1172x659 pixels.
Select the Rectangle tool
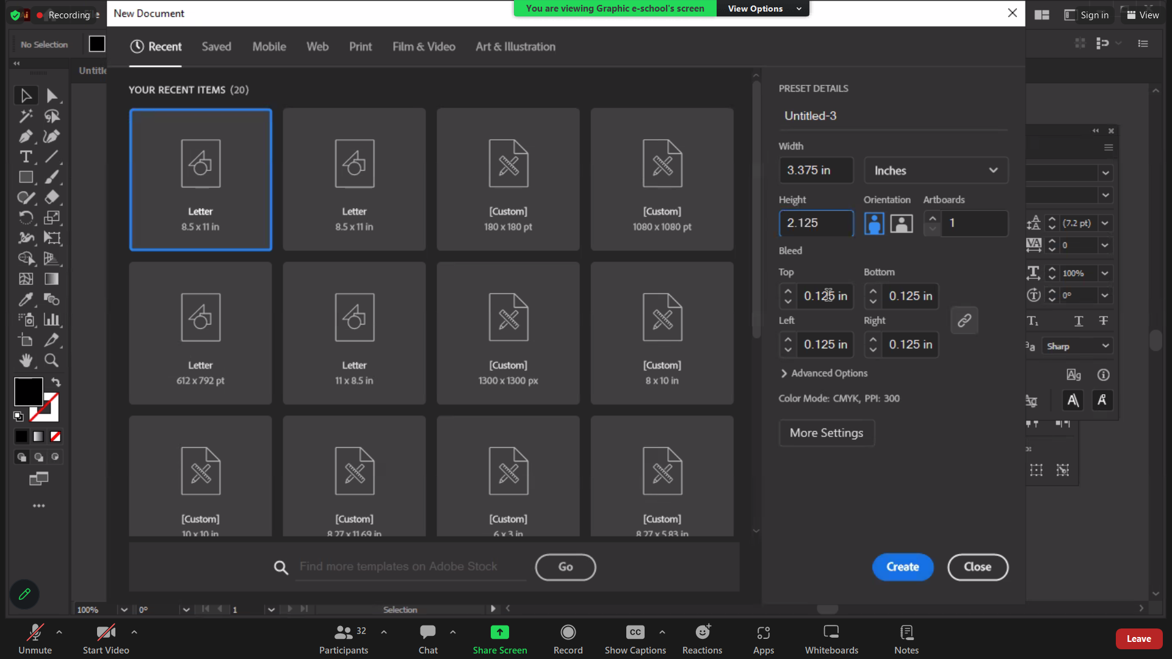pyautogui.click(x=26, y=177)
